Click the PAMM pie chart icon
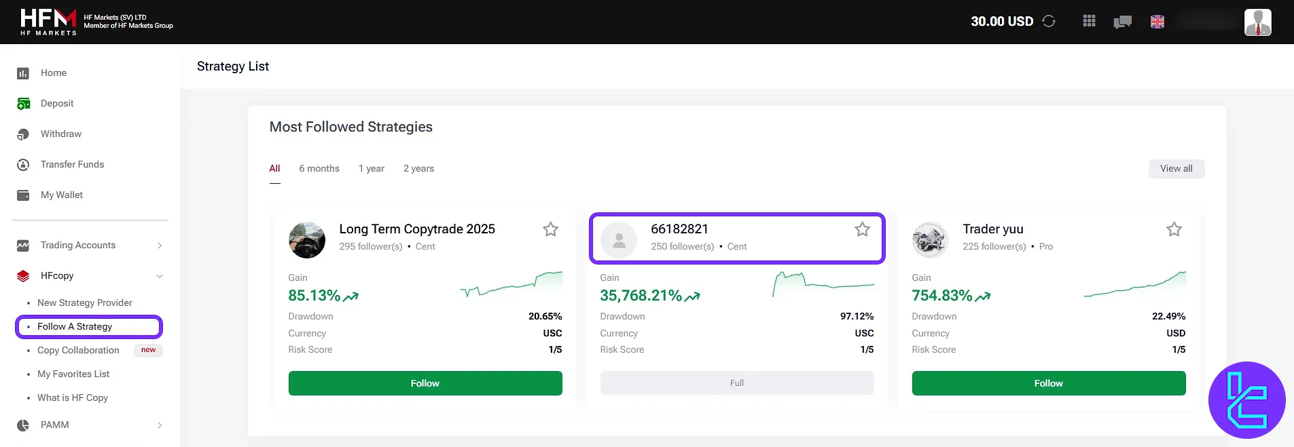 click(23, 425)
